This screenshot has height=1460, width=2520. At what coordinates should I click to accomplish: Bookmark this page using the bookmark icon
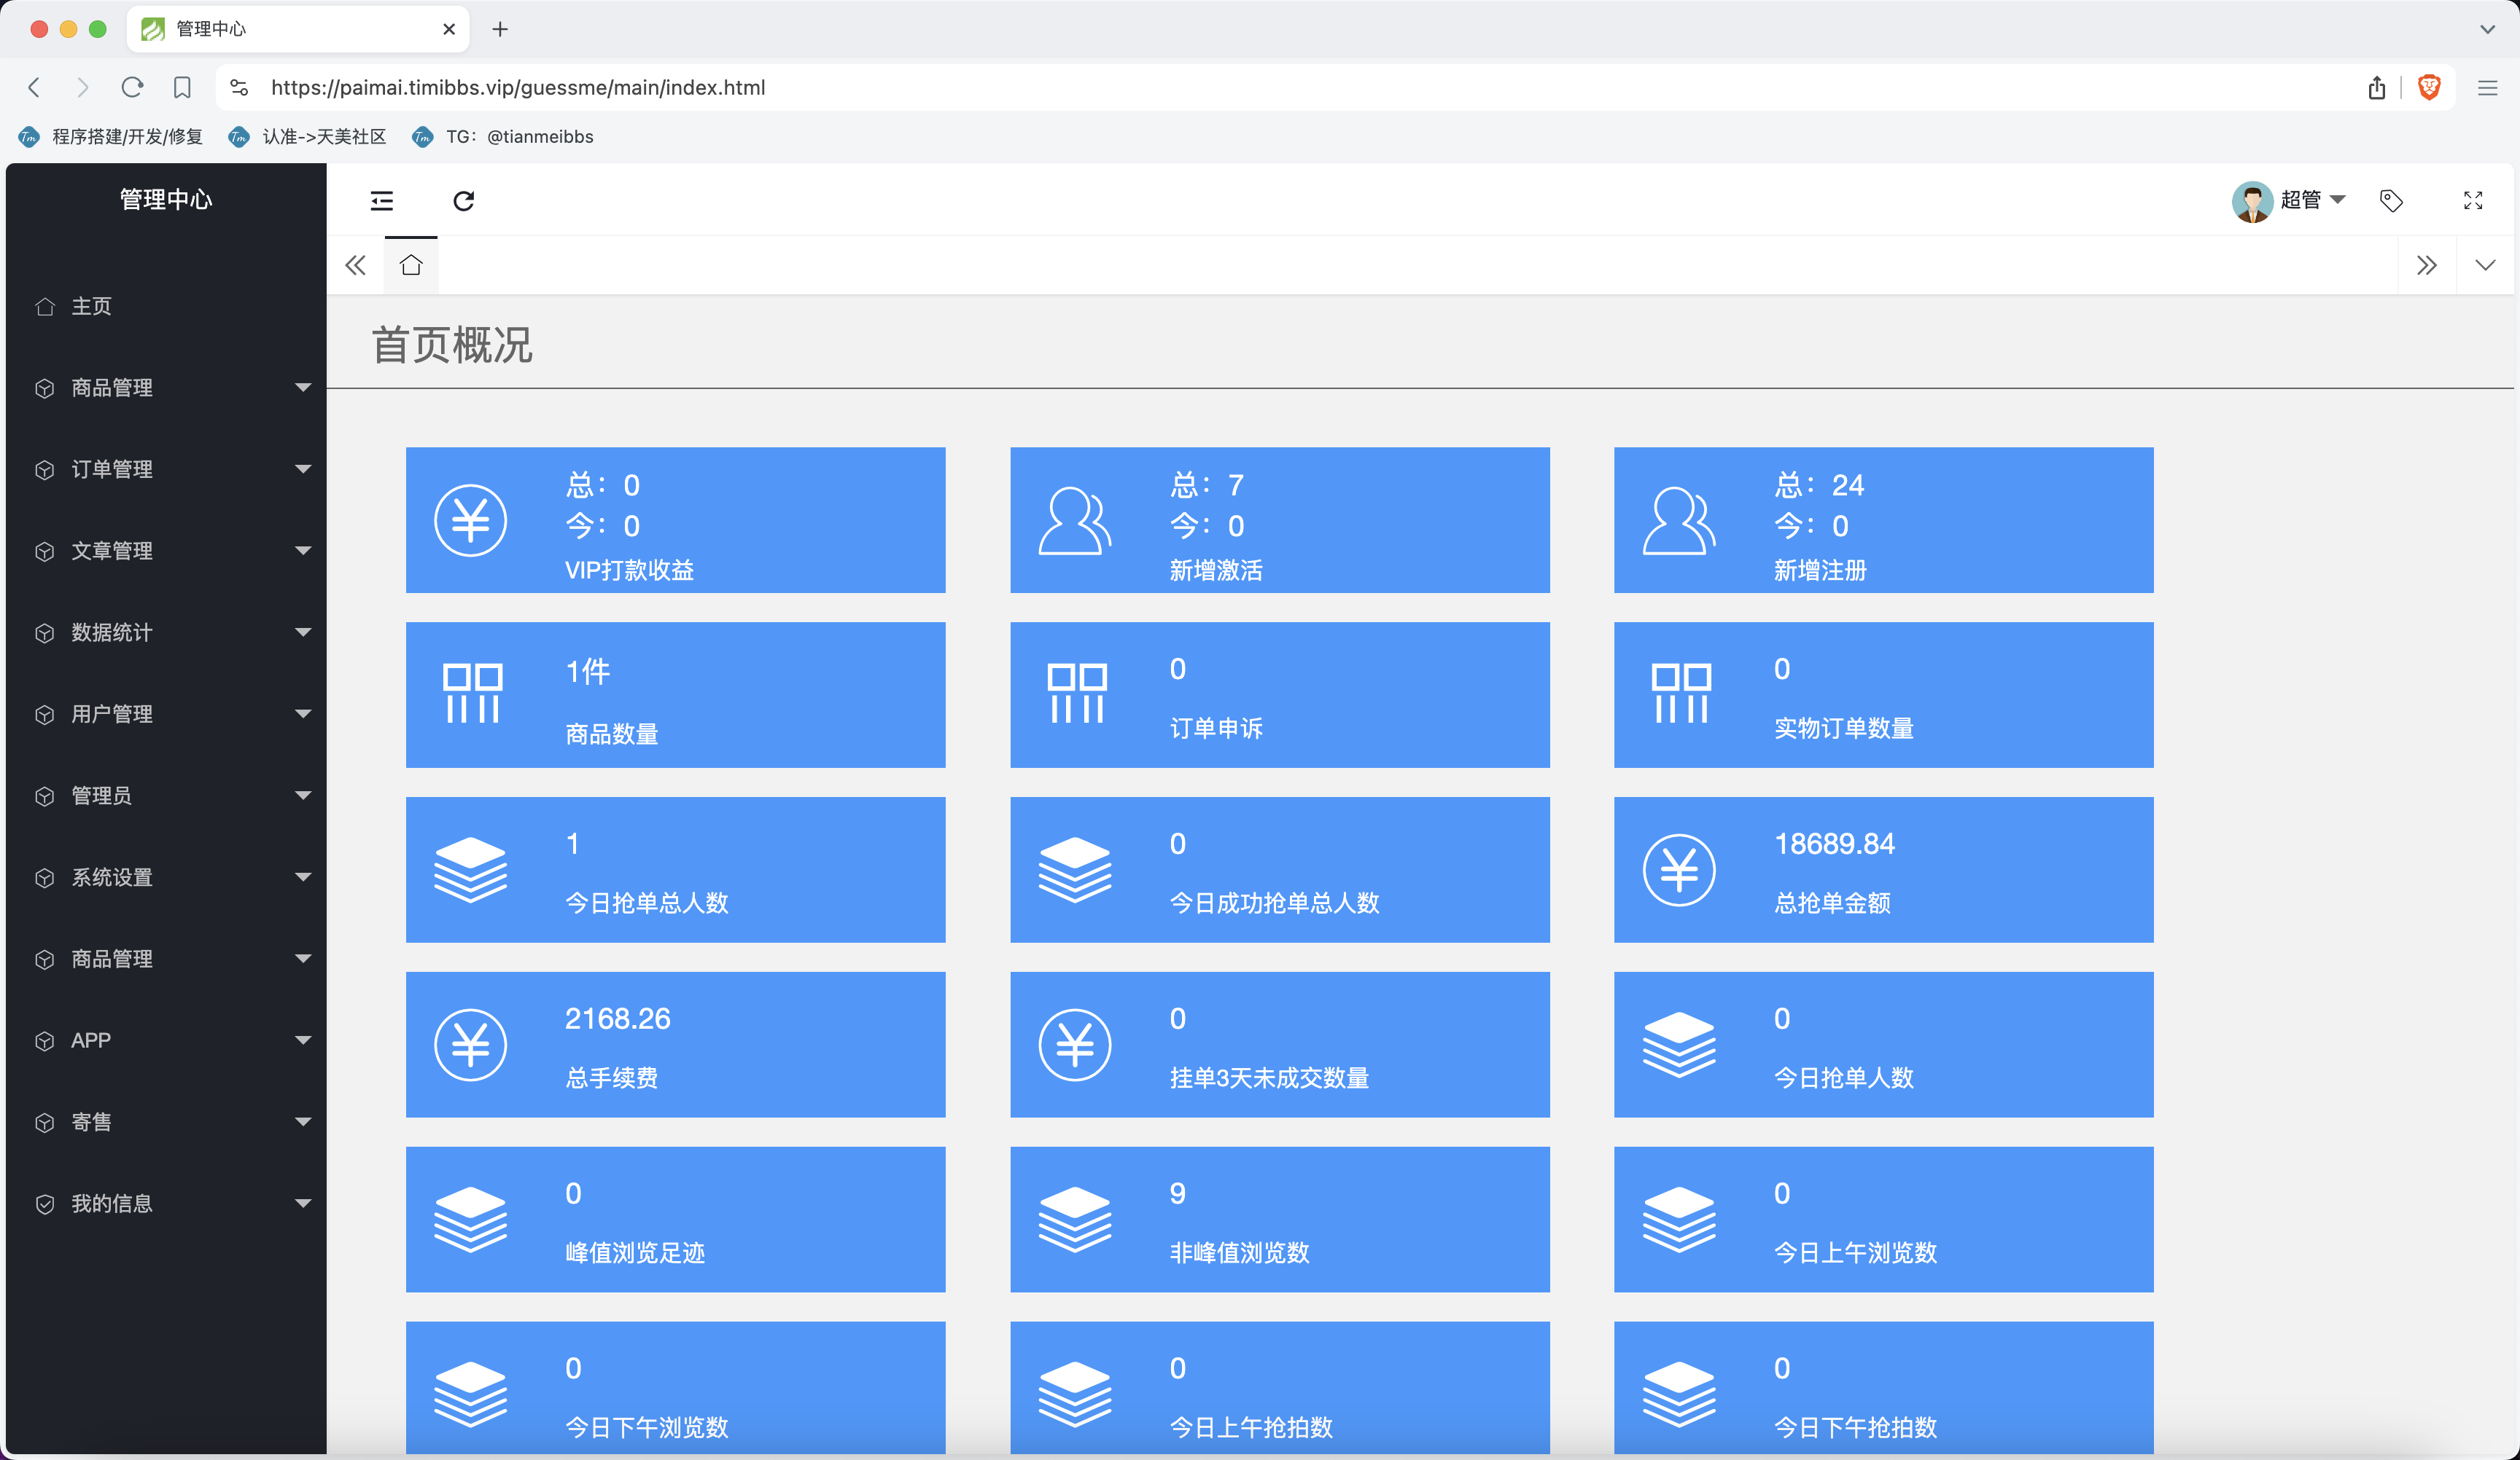coord(182,87)
